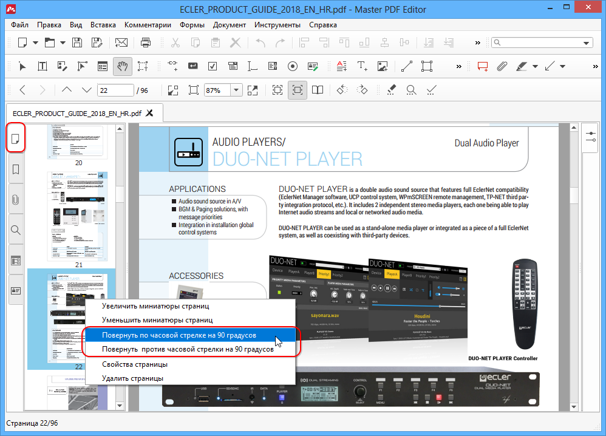Attach a file with paperclip icon
This screenshot has height=436, width=606.
[502, 66]
